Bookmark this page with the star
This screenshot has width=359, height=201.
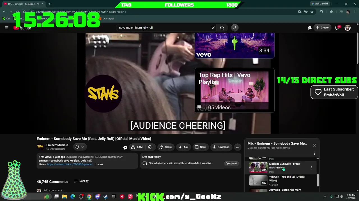point(312,12)
